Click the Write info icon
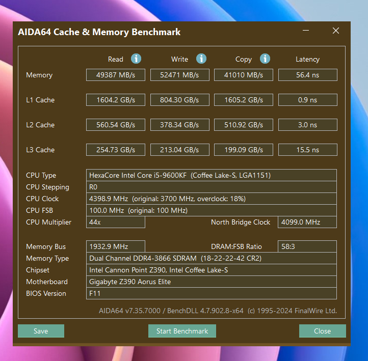 [201, 59]
